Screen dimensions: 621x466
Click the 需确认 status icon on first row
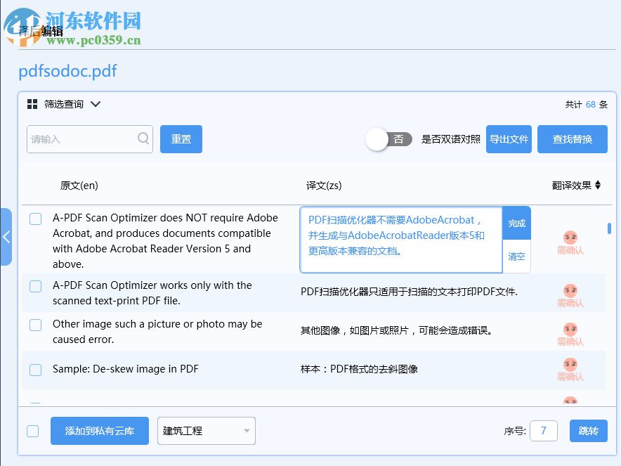tap(569, 239)
